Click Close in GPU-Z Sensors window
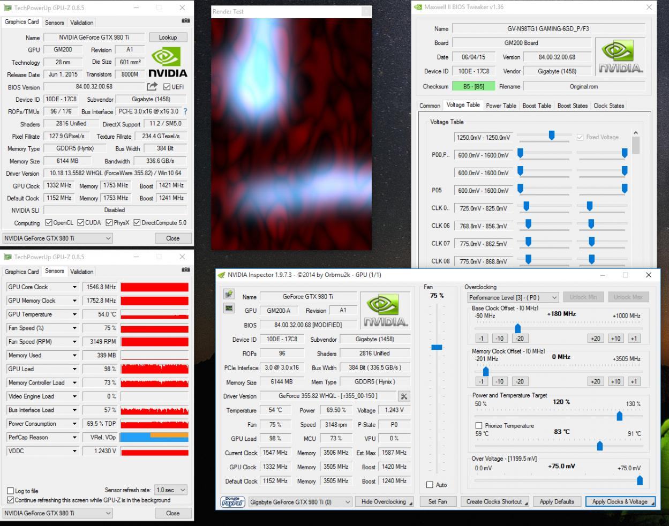The image size is (669, 526). (172, 513)
